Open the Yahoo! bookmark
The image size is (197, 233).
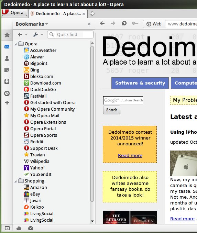34,168
